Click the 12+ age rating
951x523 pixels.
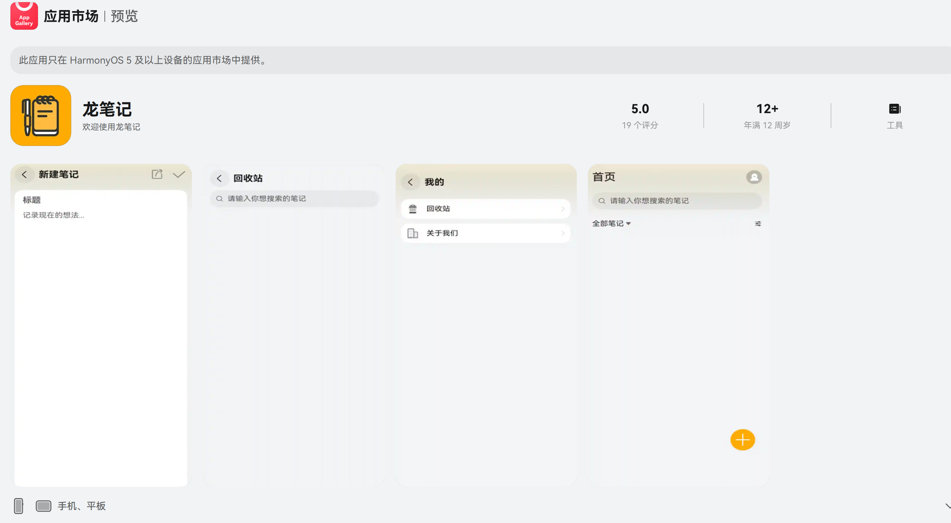coord(767,109)
